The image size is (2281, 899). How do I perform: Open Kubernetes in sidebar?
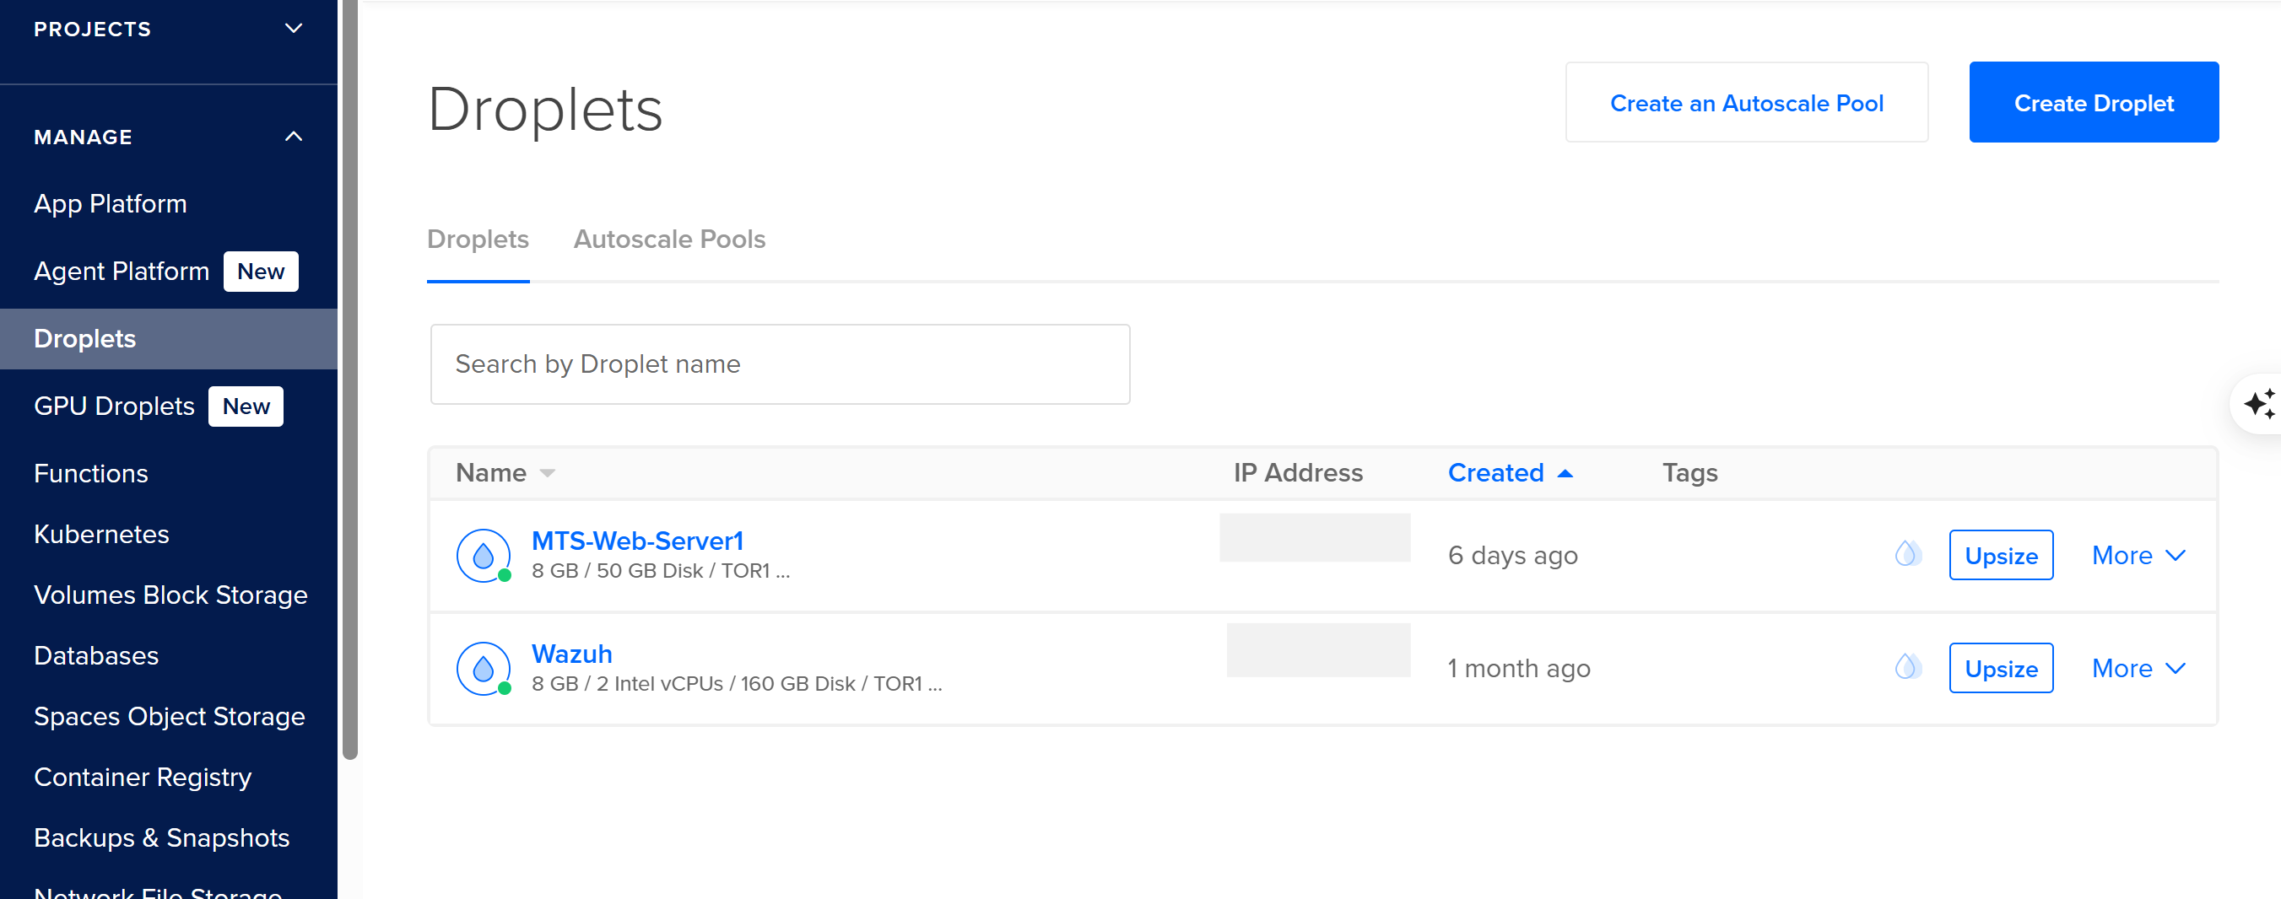coord(101,535)
